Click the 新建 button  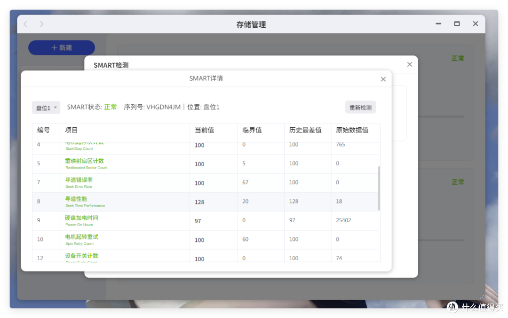click(62, 47)
